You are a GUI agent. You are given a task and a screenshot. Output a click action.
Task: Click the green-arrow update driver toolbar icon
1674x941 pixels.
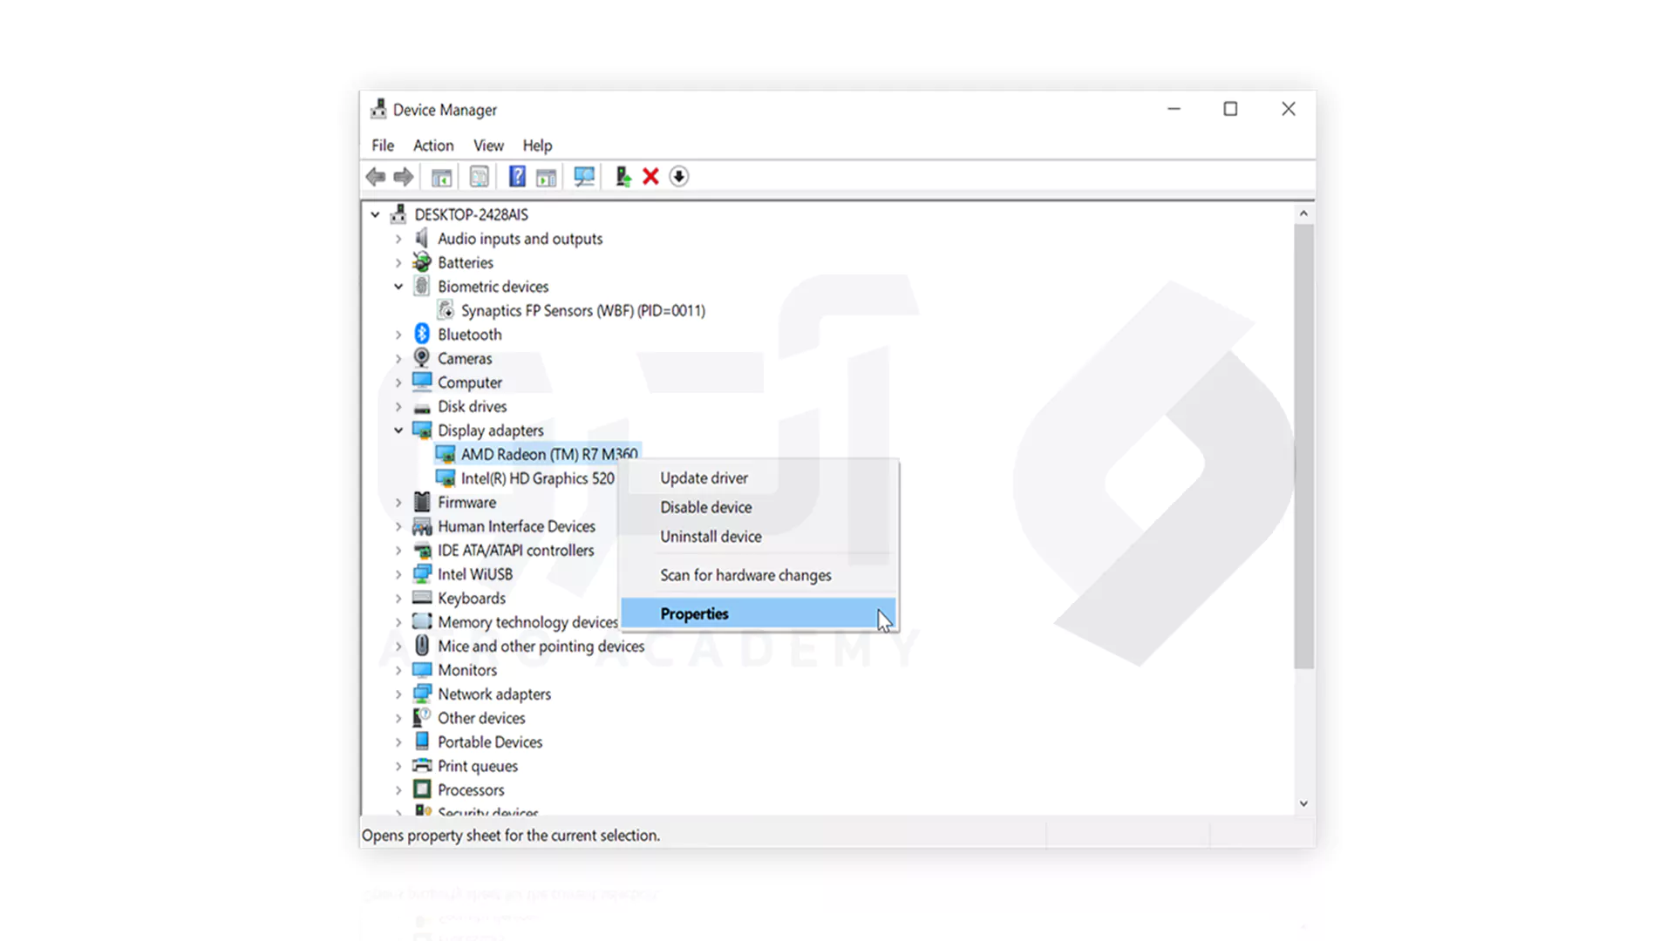(x=623, y=177)
